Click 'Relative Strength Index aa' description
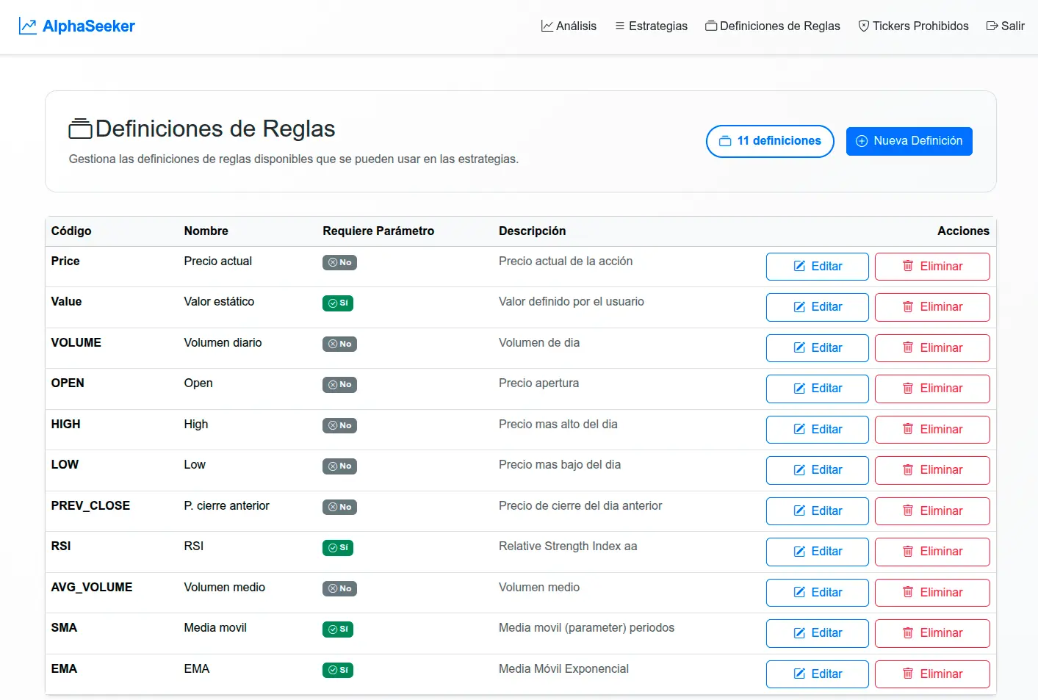 [568, 546]
